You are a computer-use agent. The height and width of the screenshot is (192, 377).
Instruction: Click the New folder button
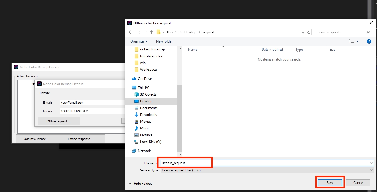tap(164, 41)
